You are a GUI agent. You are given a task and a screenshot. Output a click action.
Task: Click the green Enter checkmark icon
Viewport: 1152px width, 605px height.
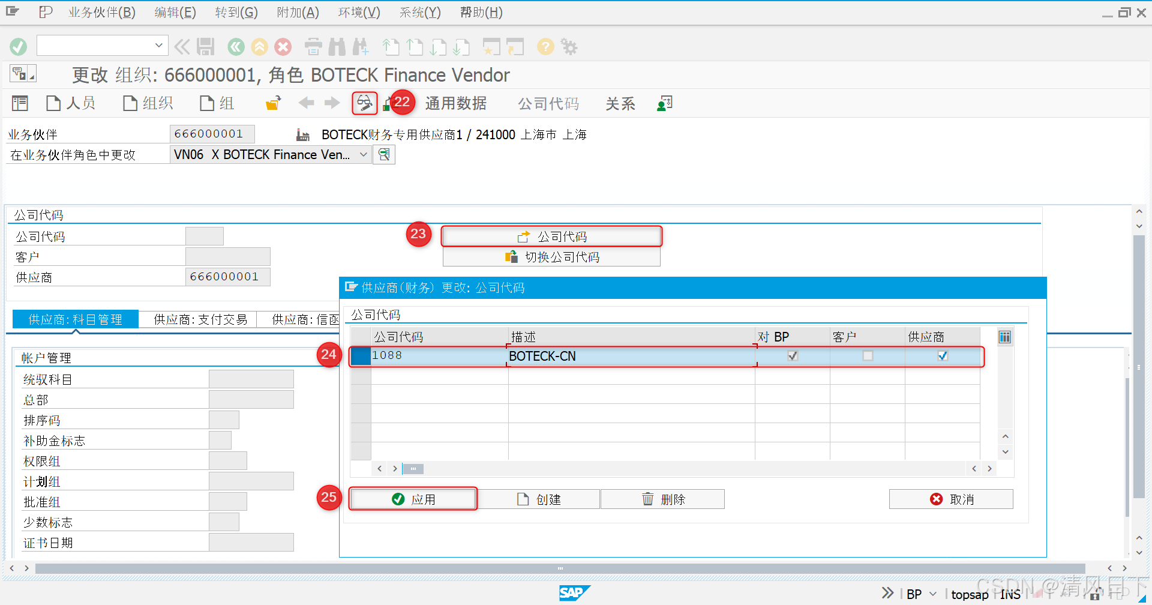pos(19,46)
